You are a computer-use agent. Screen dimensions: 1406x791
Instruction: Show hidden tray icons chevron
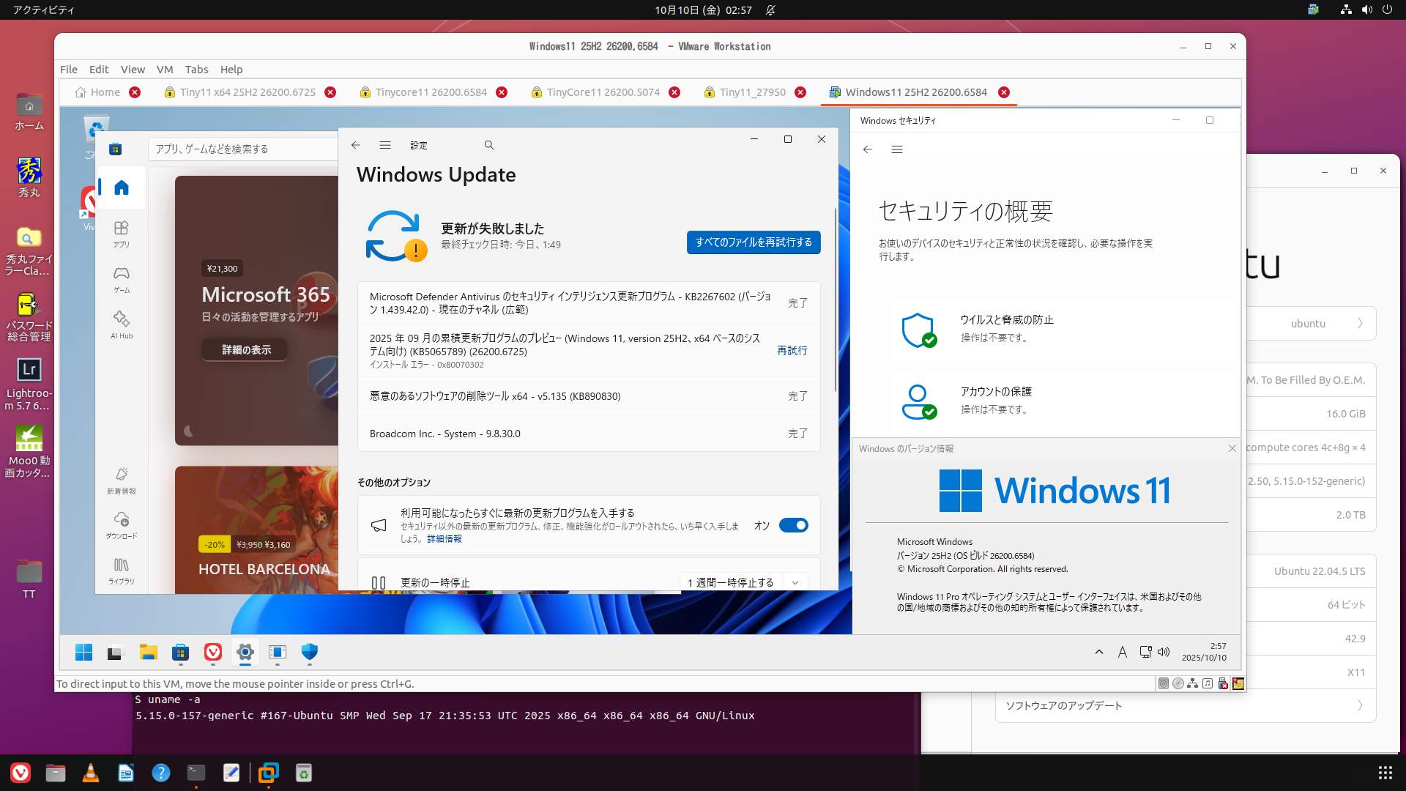coord(1099,652)
